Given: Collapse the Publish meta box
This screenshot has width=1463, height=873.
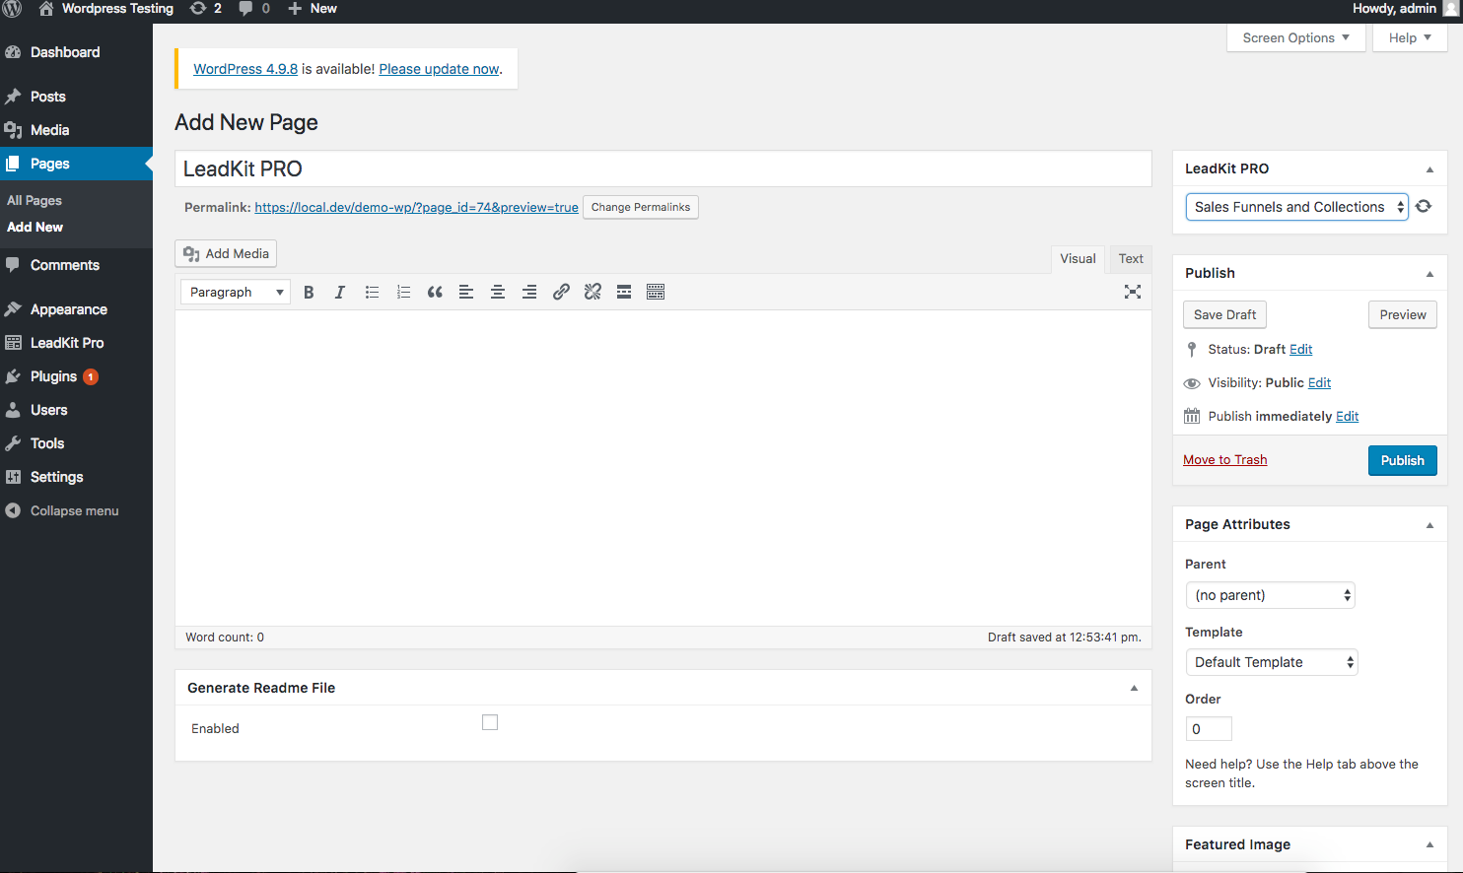Looking at the screenshot, I should click(1429, 274).
